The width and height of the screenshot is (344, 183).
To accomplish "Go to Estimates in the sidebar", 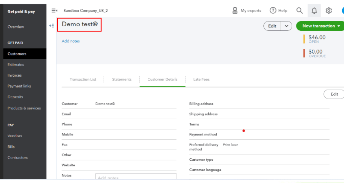I will tap(16, 64).
